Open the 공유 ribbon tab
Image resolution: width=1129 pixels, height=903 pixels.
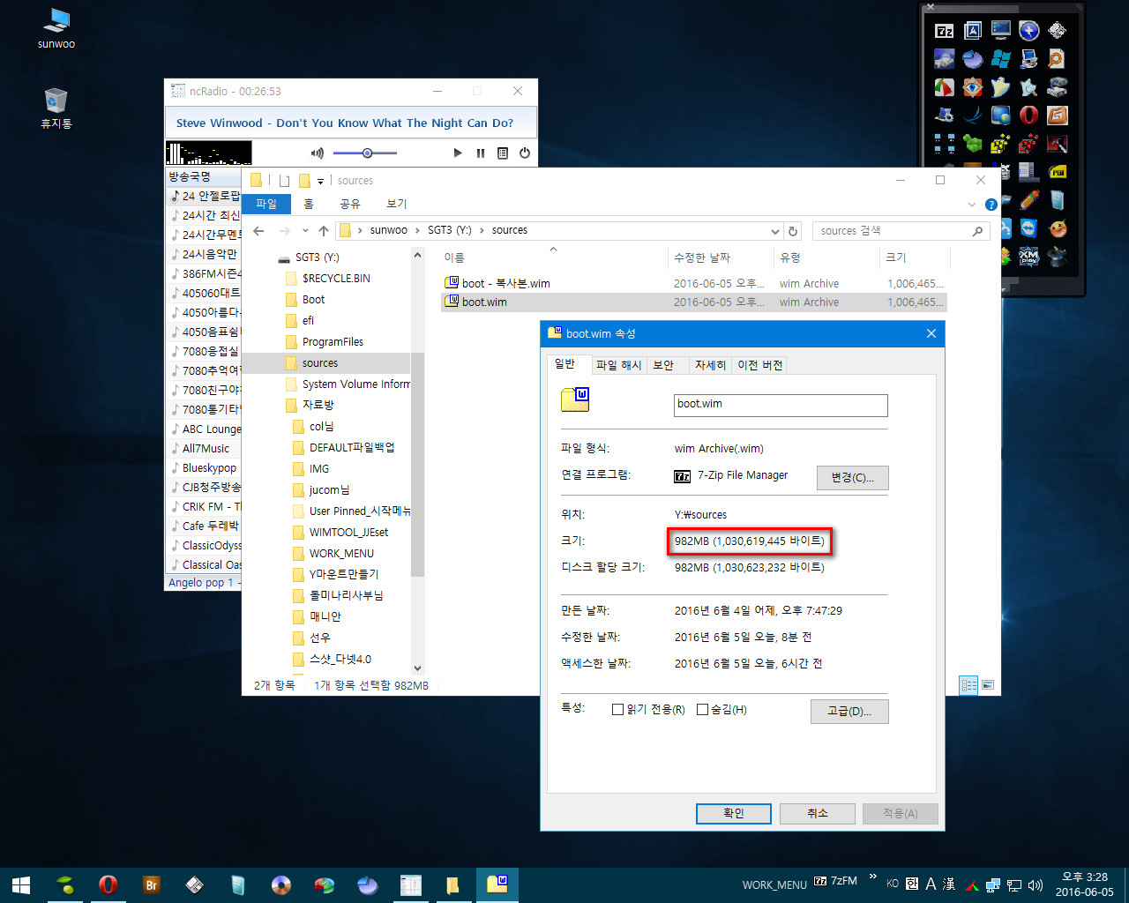(x=350, y=204)
